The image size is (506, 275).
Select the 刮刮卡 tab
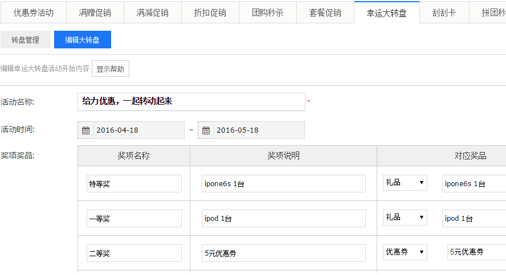tap(444, 13)
